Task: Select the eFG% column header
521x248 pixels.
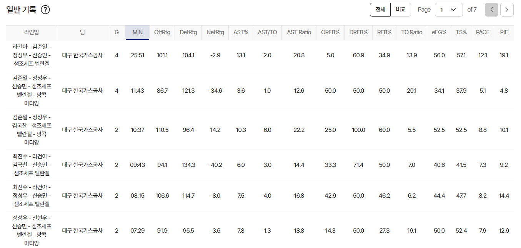Action: pyautogui.click(x=439, y=33)
